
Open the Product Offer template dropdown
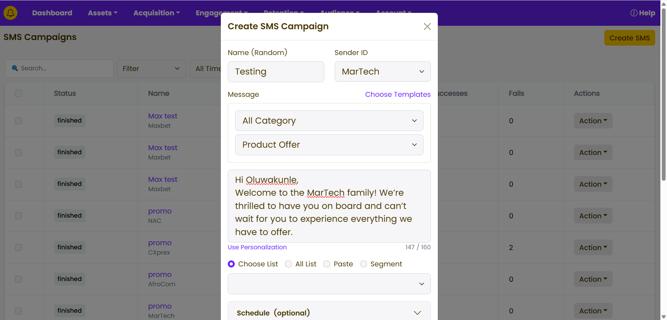329,145
